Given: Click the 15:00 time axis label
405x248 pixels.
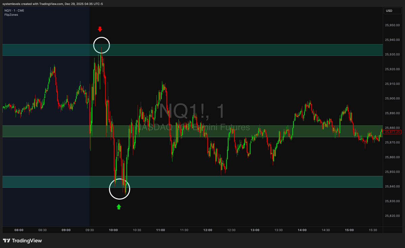Looking at the screenshot, I should [350, 230].
